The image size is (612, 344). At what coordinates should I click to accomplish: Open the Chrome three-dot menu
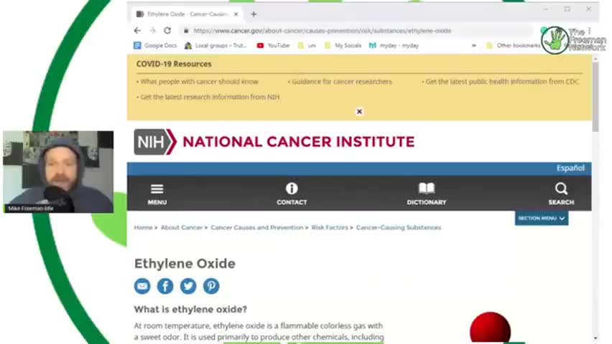pyautogui.click(x=589, y=30)
